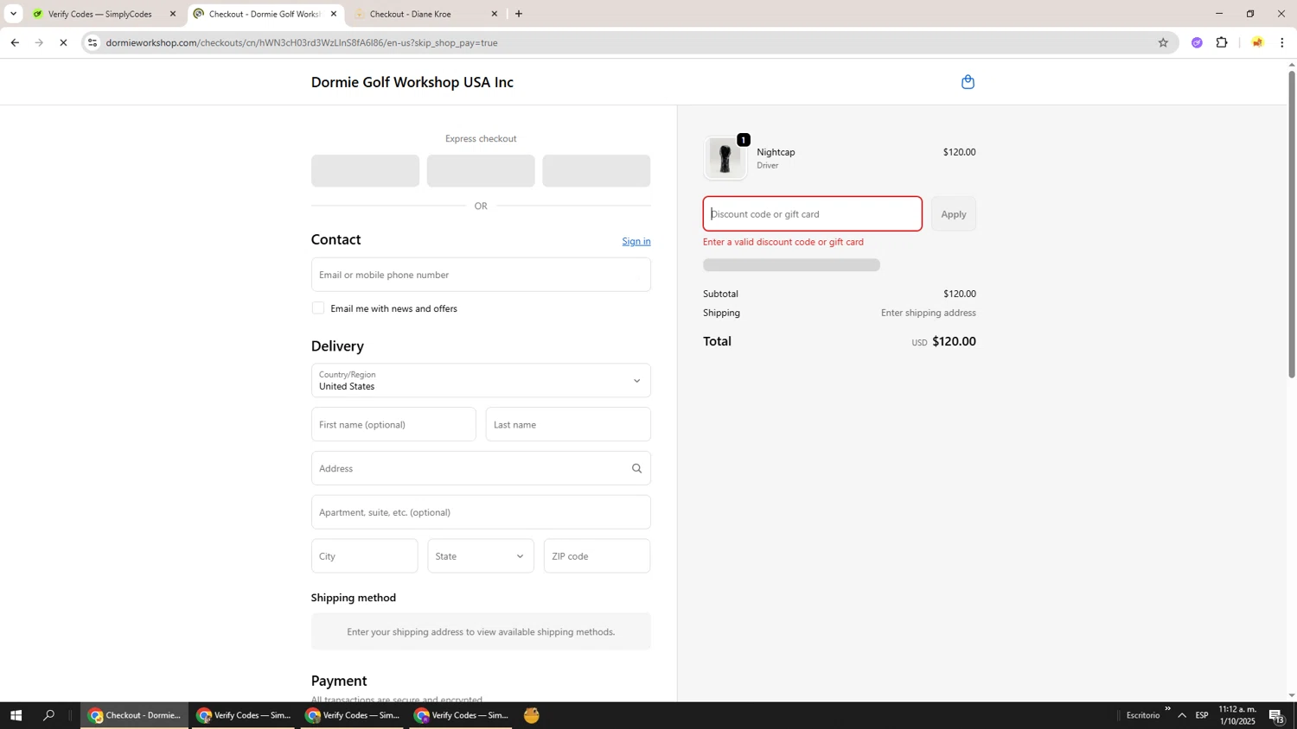Focus the Email or mobile phone number field
1297x729 pixels.
point(480,275)
